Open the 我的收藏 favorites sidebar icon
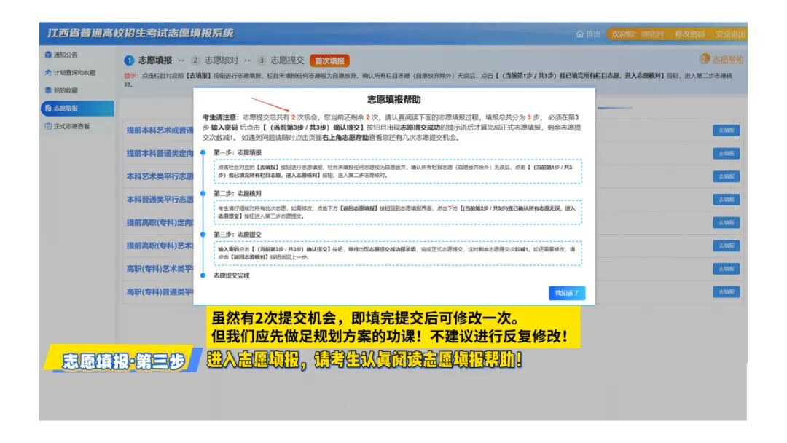 [x=47, y=90]
